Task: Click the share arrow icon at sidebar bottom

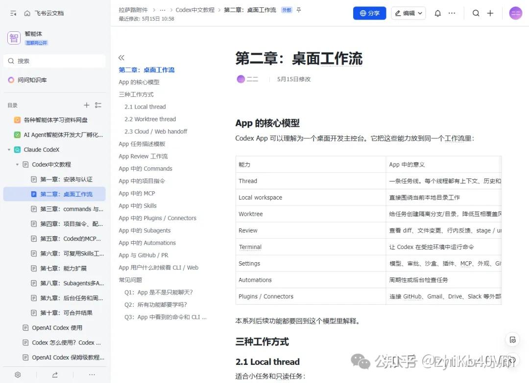Action: tap(55, 375)
